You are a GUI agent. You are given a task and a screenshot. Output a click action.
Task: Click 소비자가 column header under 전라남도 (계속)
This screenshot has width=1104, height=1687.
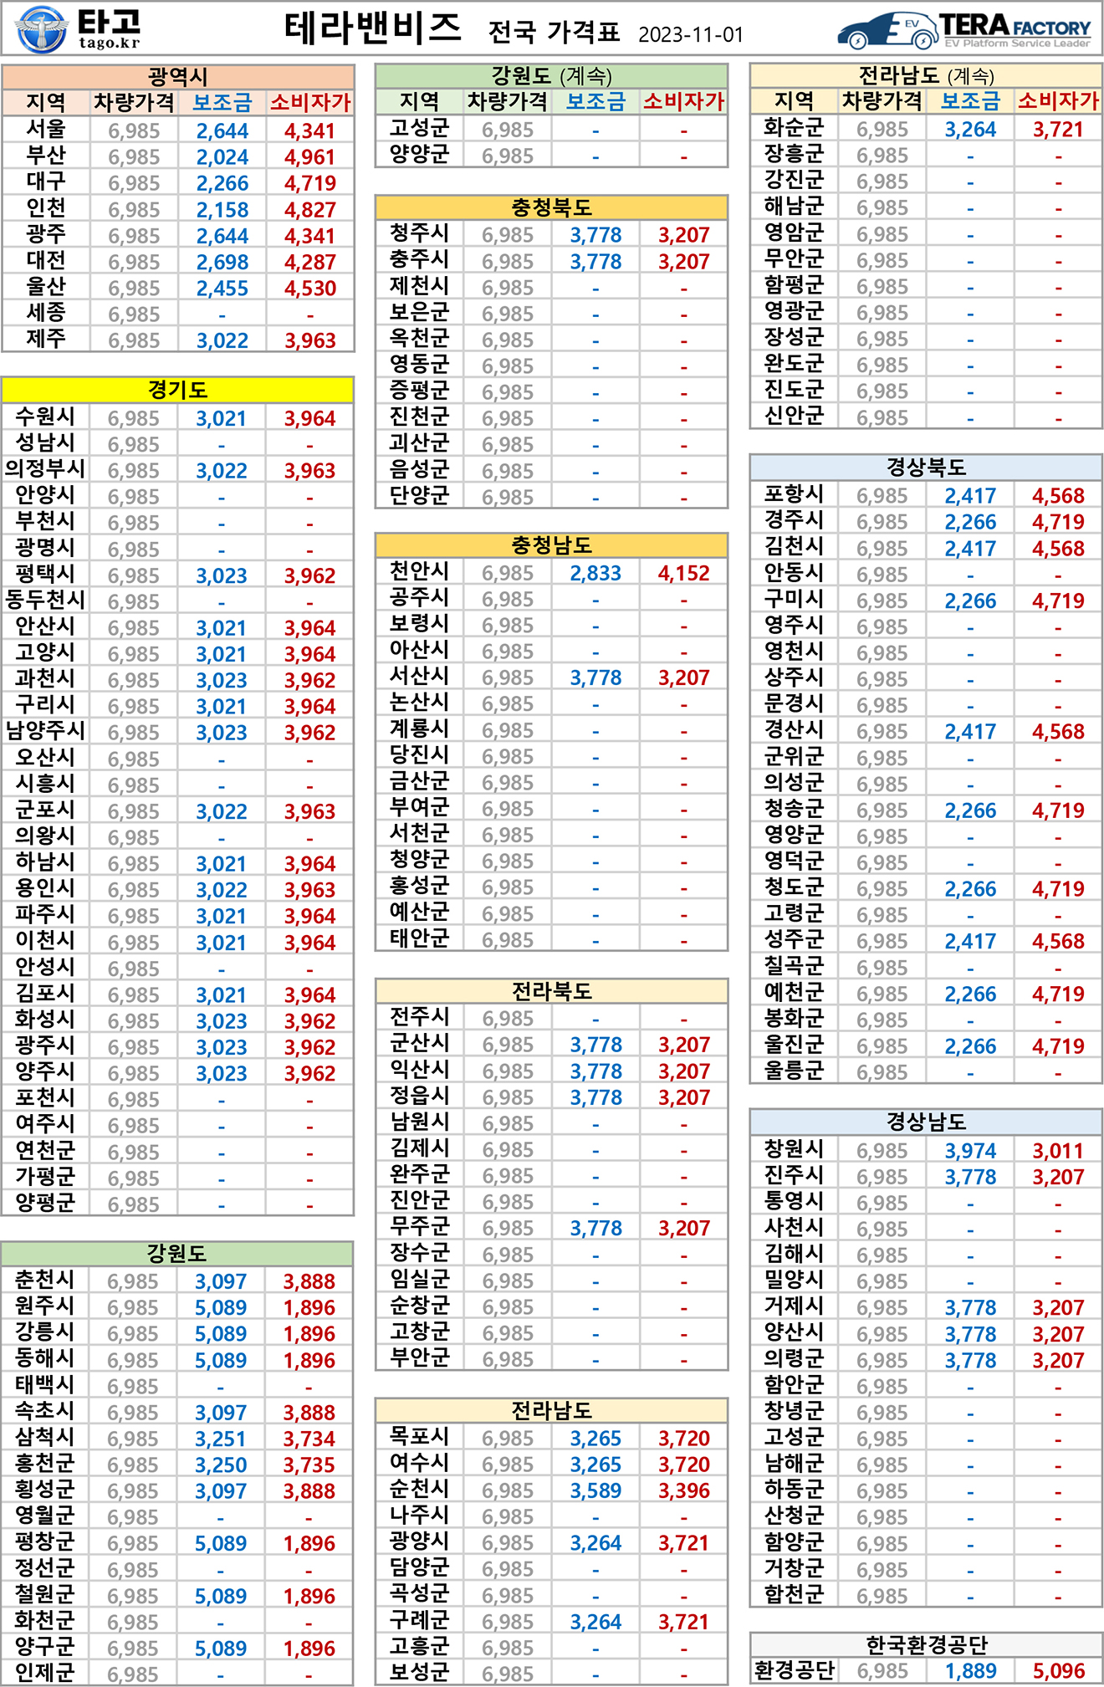point(1058,101)
